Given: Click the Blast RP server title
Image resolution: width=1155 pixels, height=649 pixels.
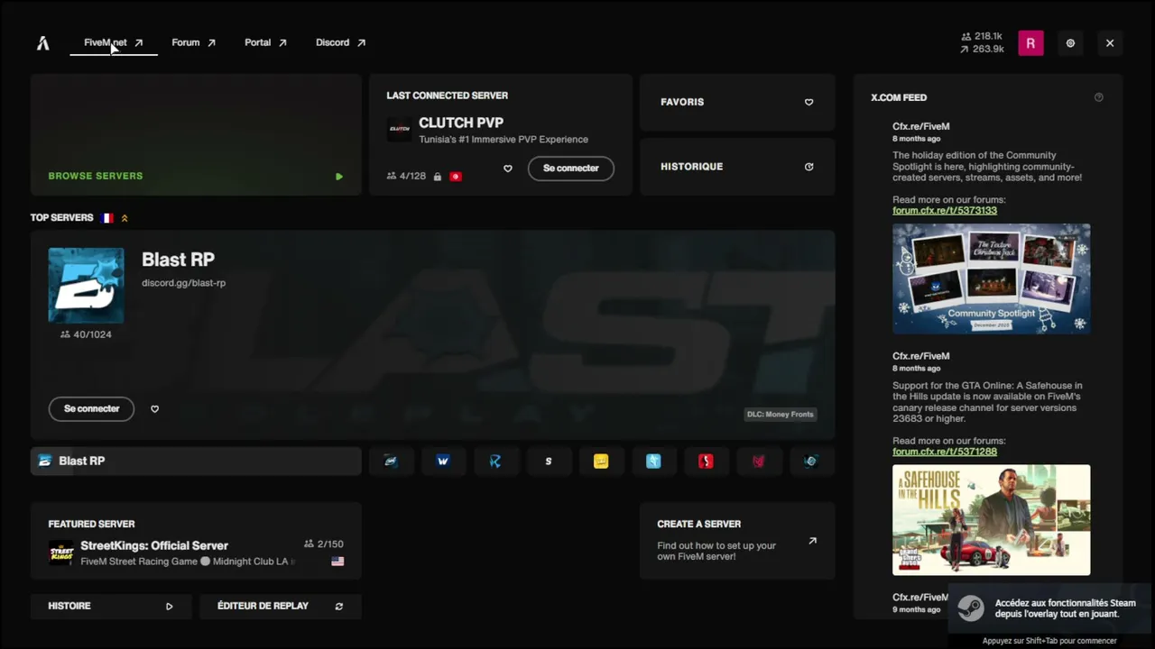Looking at the screenshot, I should point(178,260).
